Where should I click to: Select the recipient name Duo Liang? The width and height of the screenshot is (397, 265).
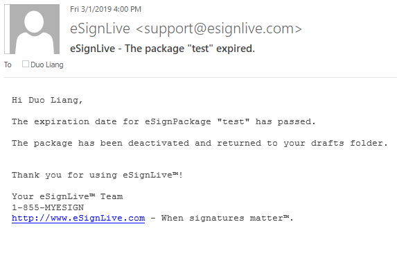[x=47, y=65]
